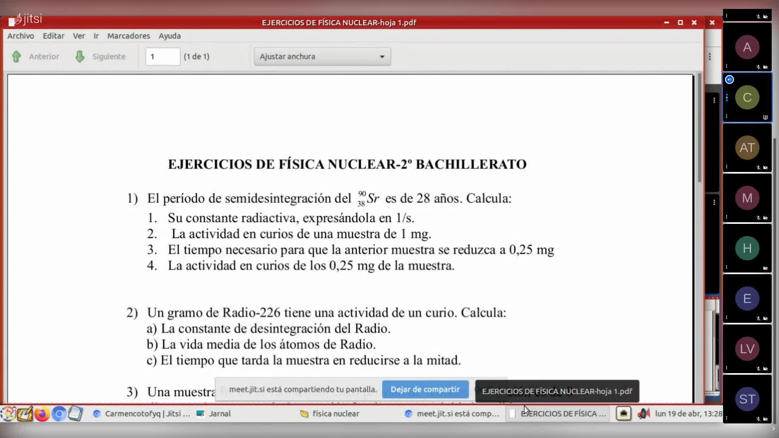Click the network connection tray icon
The width and height of the screenshot is (779, 438).
click(x=624, y=414)
